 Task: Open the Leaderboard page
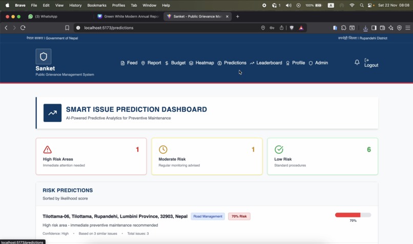pos(266,63)
